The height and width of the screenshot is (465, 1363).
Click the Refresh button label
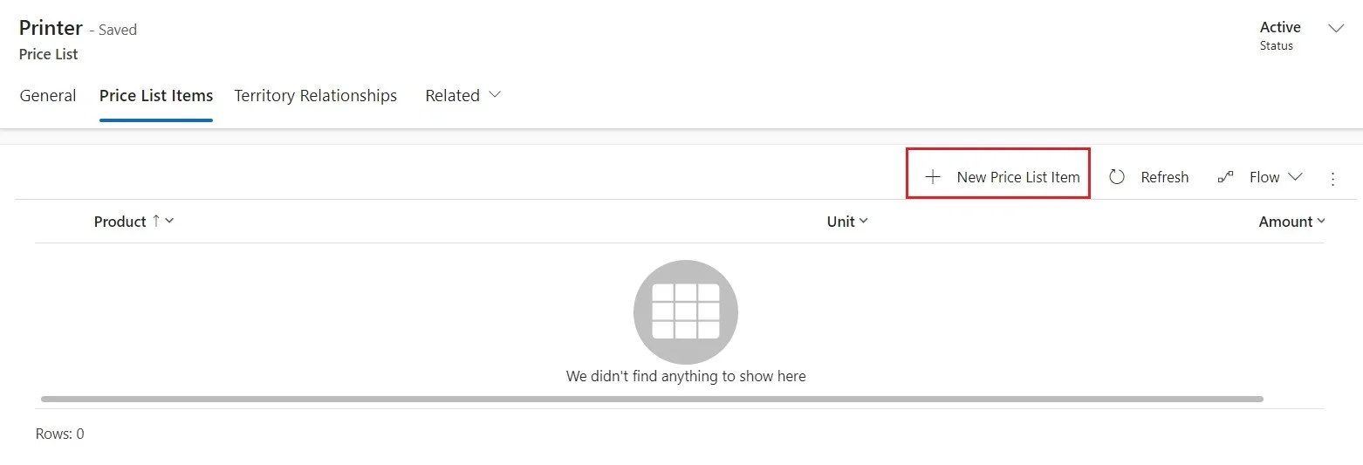click(x=1165, y=177)
